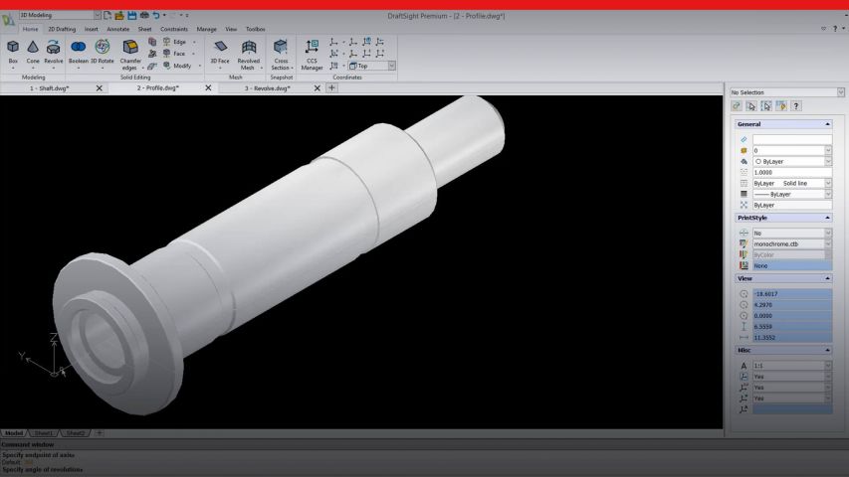This screenshot has width=849, height=477.
Task: Open the Constraints ribbon tab
Action: [174, 30]
